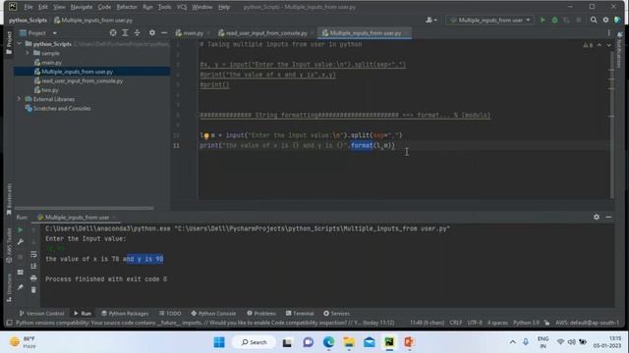
Task: Open run configuration dropdown Multiple_inputs_from user
Action: click(x=489, y=20)
